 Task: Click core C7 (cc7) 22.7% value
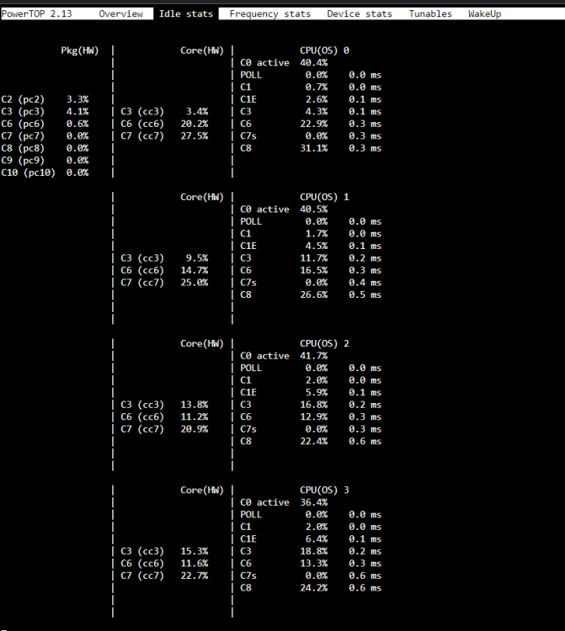[195, 575]
